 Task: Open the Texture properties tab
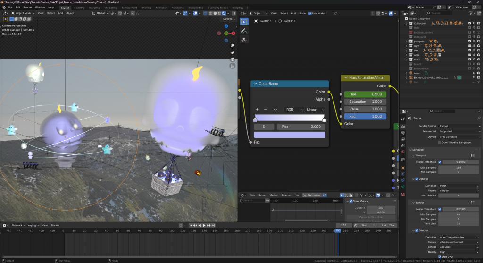(403, 194)
